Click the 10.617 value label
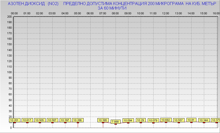 click(x=27, y=120)
